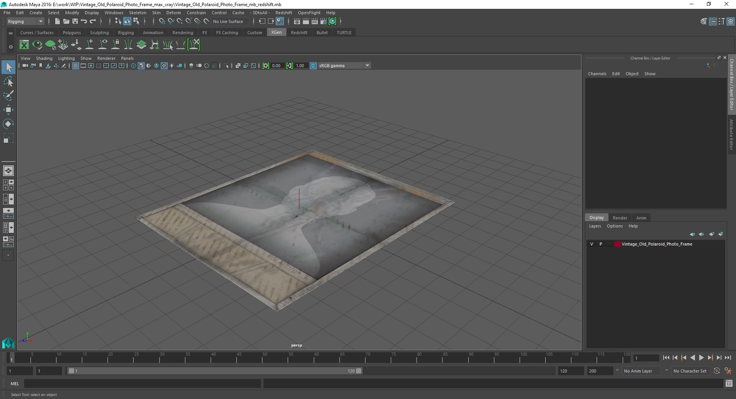This screenshot has width=736, height=399.
Task: Click the single perspective view layout icon
Action: click(8, 170)
